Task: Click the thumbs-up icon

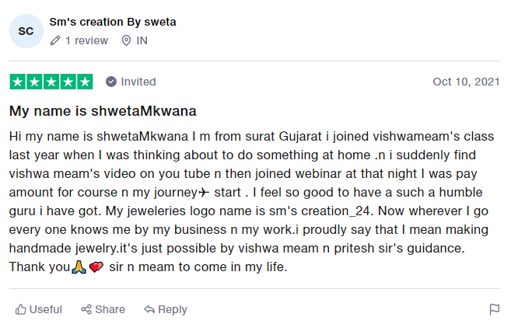Action: click(x=21, y=309)
